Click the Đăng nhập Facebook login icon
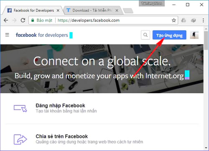Screen dimensions: 209x151 point(20,108)
